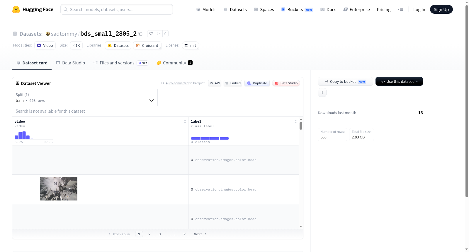Click the Sign Up button
Image resolution: width=469 pixels, height=252 pixels.
pos(441,9)
